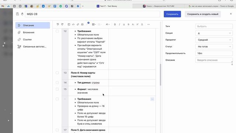This screenshot has height=133, width=236.
Task: Open the Статус dropdown showing Не готов
Action: [x=214, y=47]
